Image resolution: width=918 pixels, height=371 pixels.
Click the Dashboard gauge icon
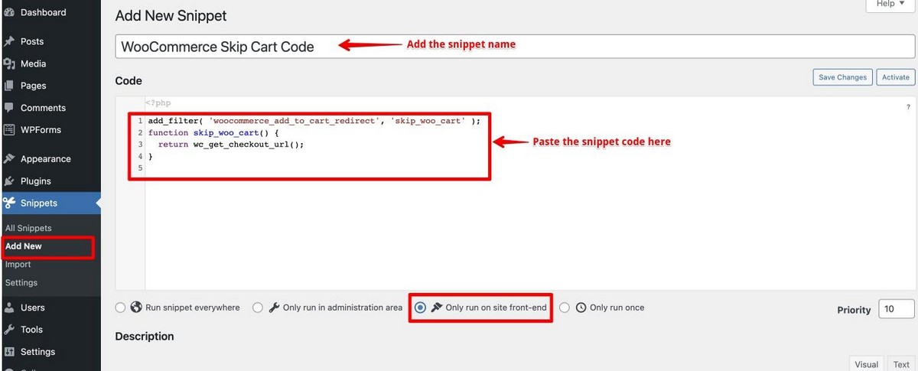[x=9, y=13]
